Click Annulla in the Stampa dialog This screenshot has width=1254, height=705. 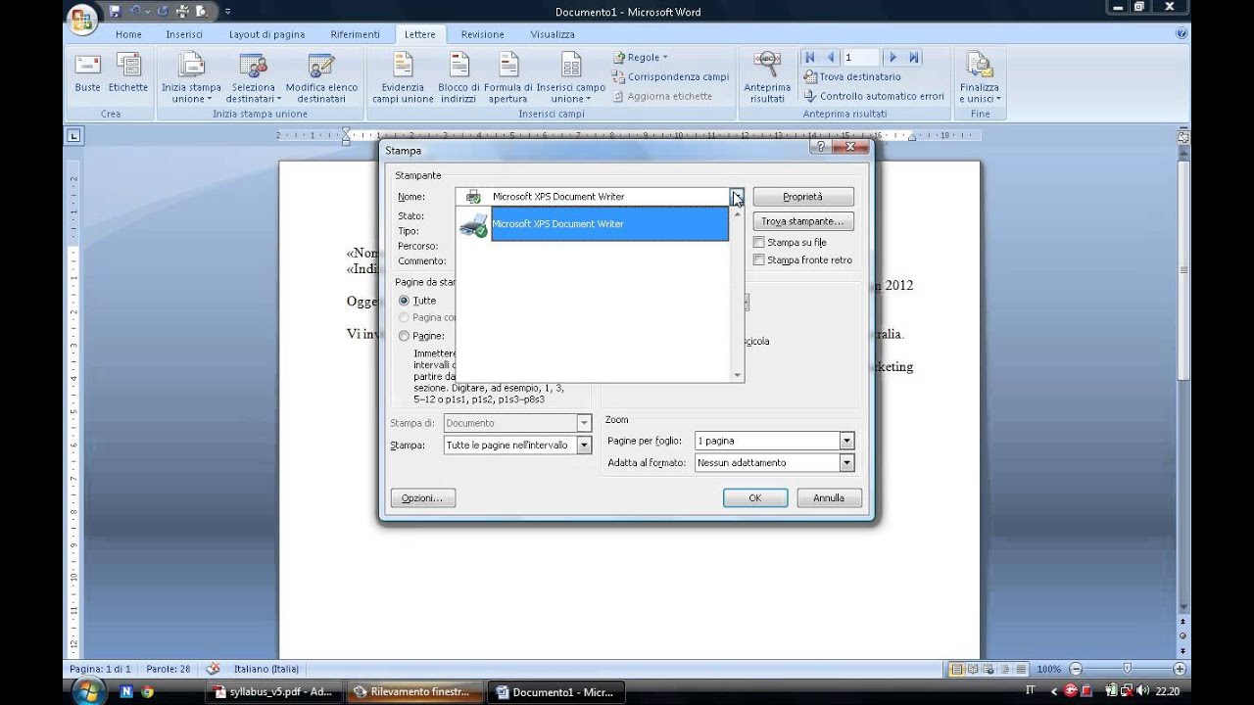829,498
